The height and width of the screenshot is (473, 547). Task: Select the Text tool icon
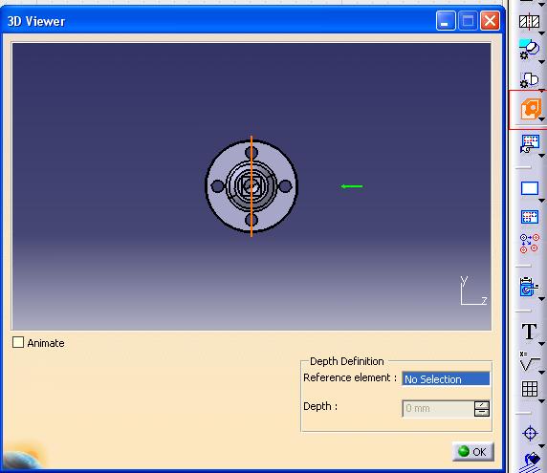click(529, 332)
